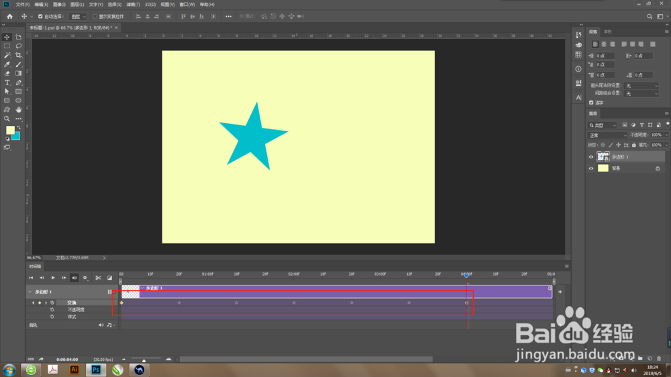The image size is (671, 377).
Task: Swap foreground and background colors
Action: click(x=18, y=127)
